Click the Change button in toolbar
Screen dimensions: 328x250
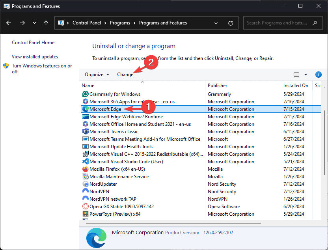(x=125, y=75)
